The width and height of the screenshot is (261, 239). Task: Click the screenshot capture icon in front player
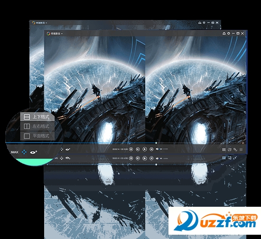click(x=230, y=149)
